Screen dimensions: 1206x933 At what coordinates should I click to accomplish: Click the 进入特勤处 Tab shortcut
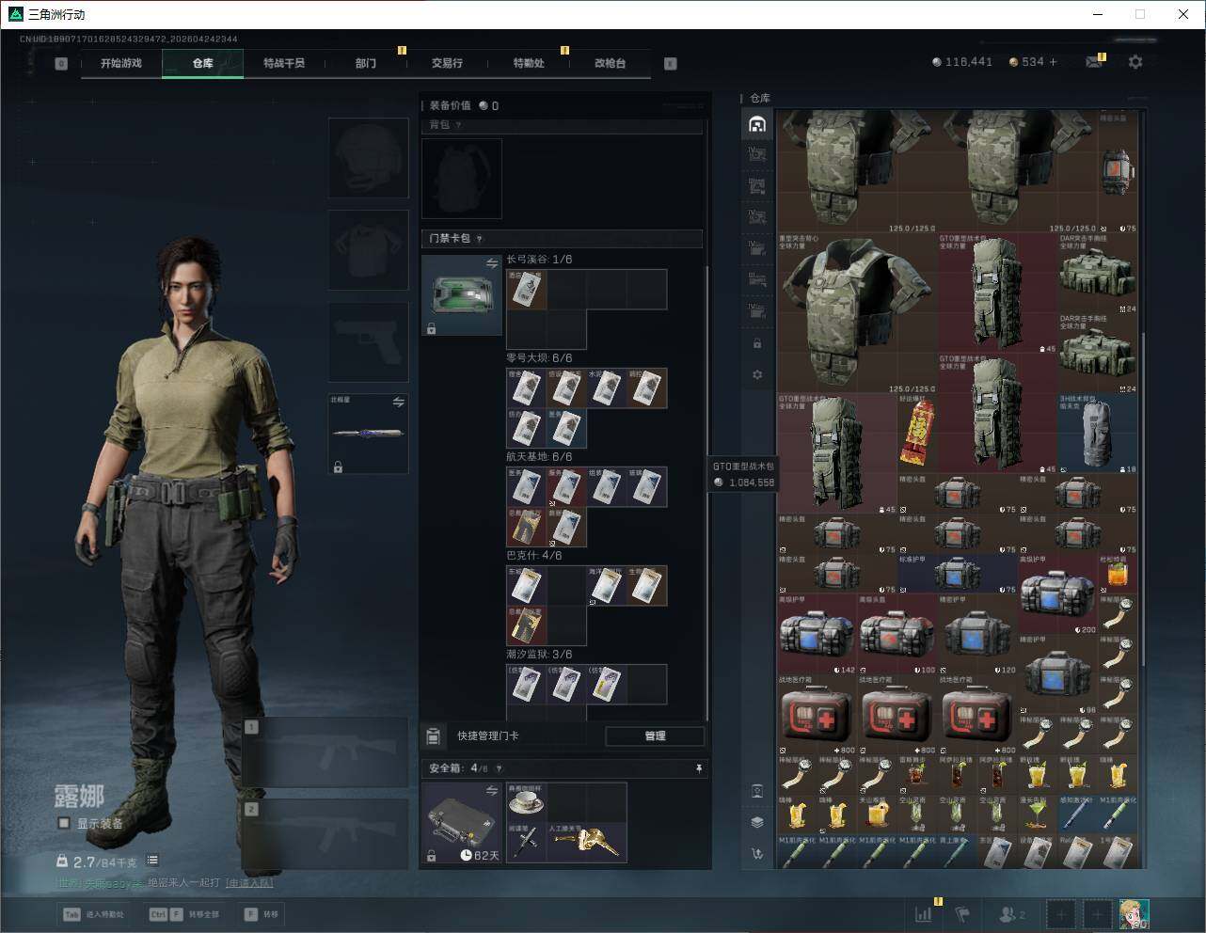click(93, 914)
